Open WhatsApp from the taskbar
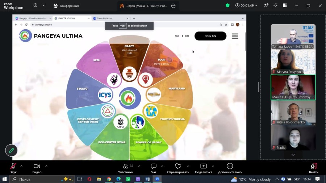 pyautogui.click(x=128, y=179)
